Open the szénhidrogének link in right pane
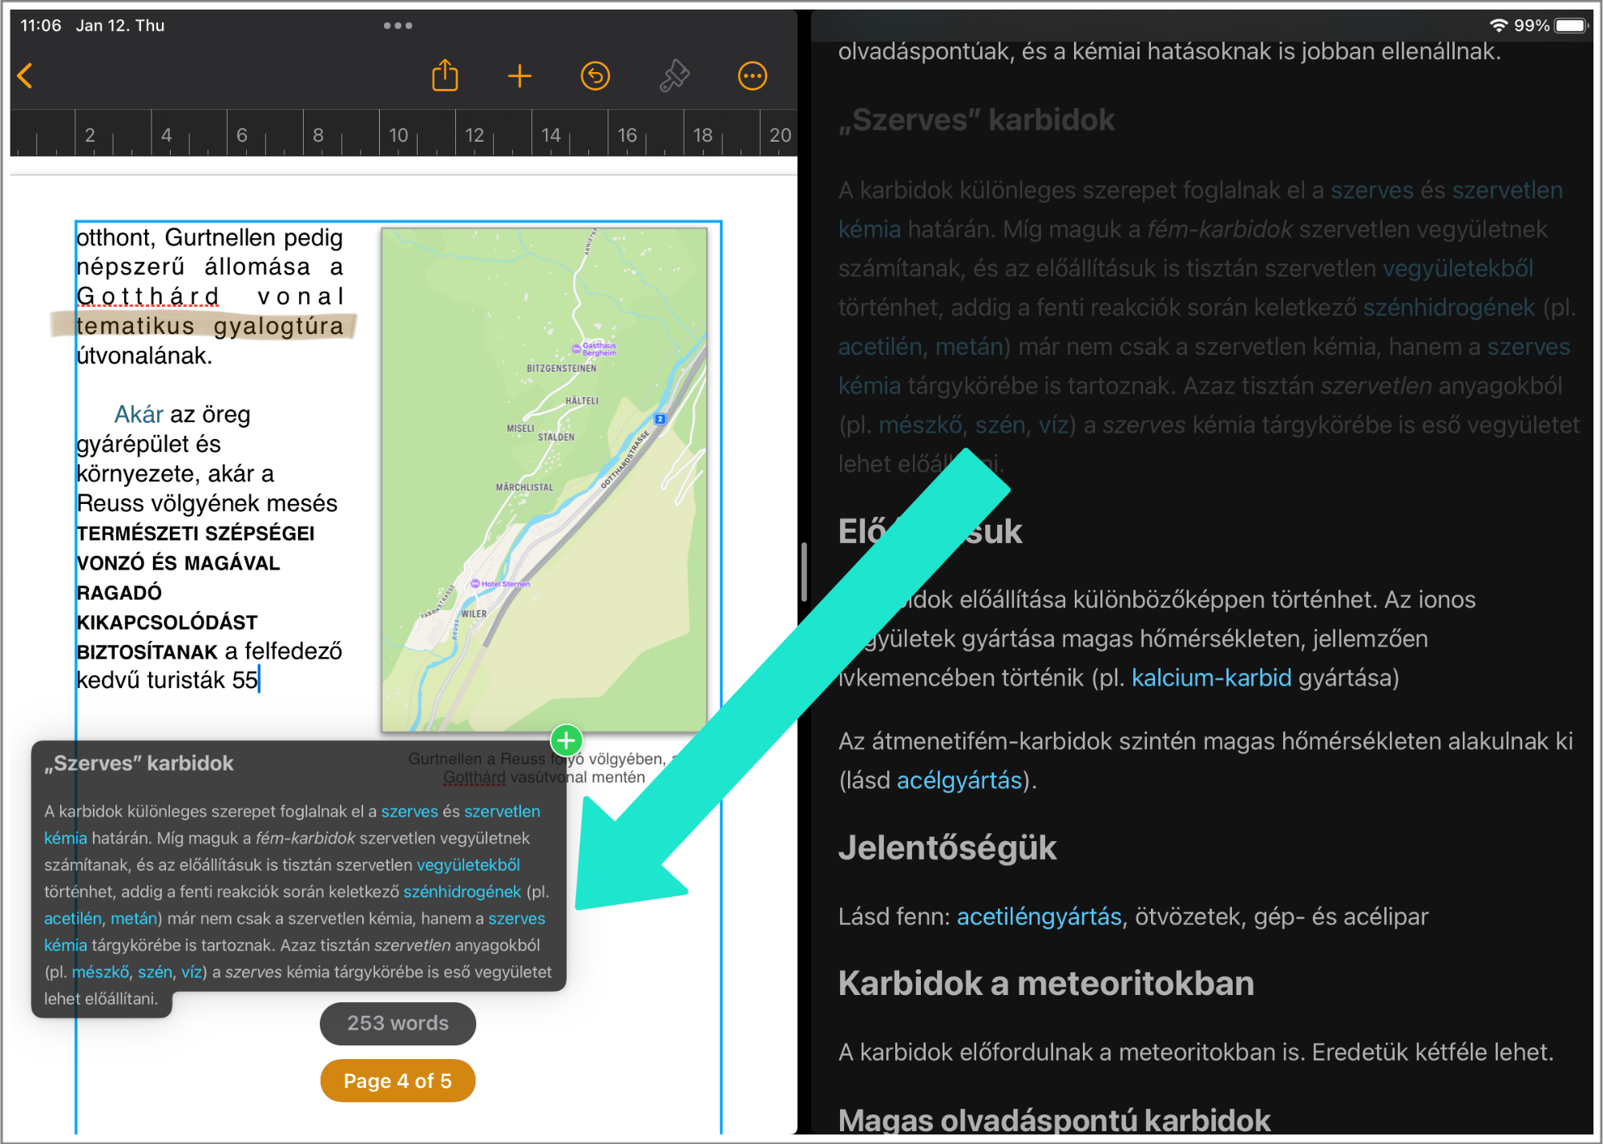This screenshot has width=1603, height=1144. (x=1449, y=308)
